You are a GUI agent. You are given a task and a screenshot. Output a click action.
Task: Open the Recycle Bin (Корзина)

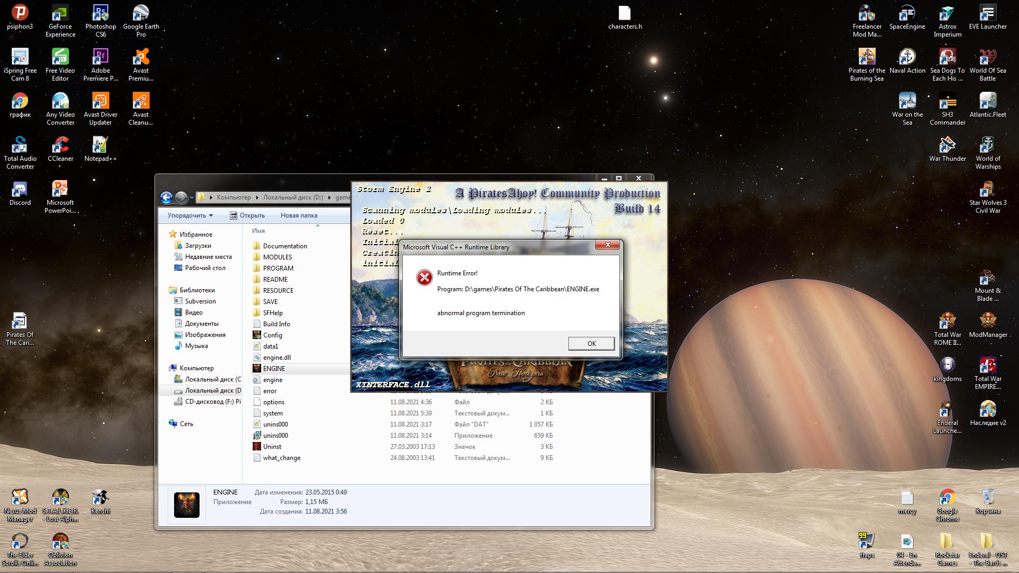[x=988, y=501]
